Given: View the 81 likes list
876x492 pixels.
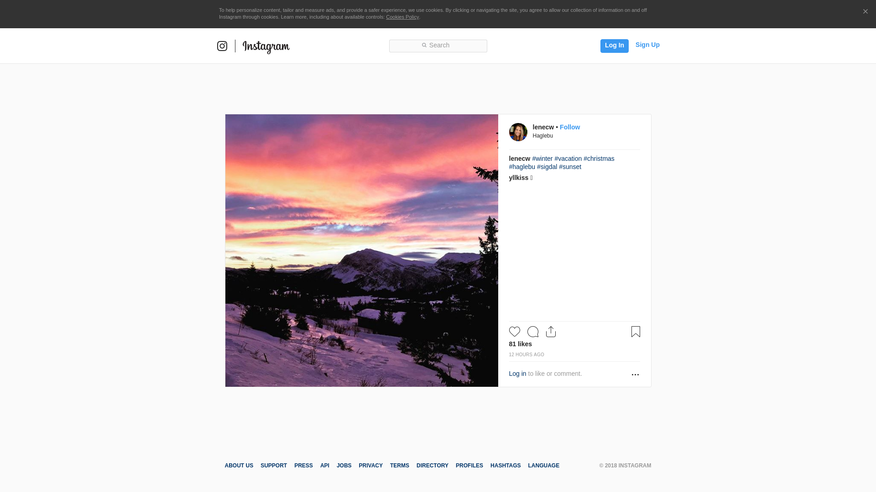Looking at the screenshot, I should click(x=520, y=344).
